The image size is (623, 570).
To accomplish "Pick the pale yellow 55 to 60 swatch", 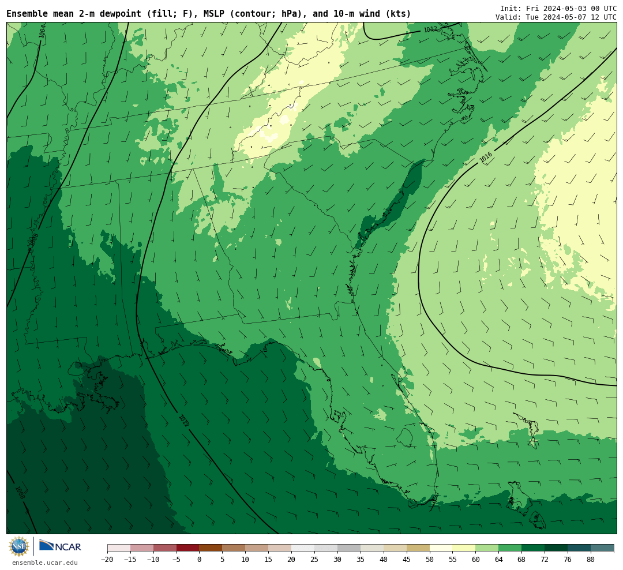I will [x=464, y=548].
